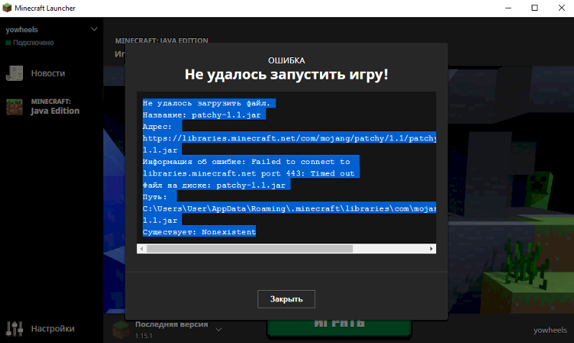
Task: Click the 'Существует: Nonexistent' line
Action: pos(199,232)
